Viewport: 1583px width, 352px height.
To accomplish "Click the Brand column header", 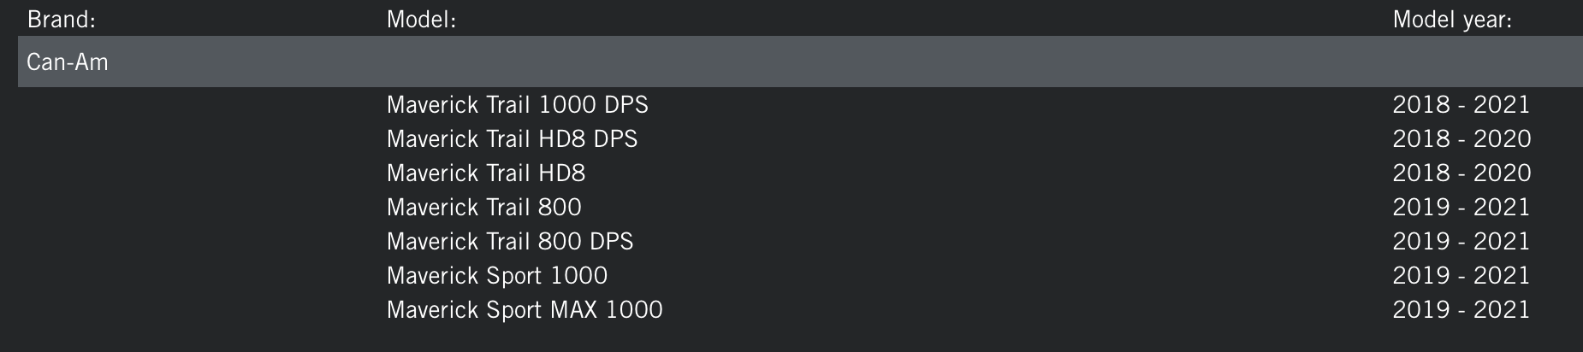I will pyautogui.click(x=61, y=19).
